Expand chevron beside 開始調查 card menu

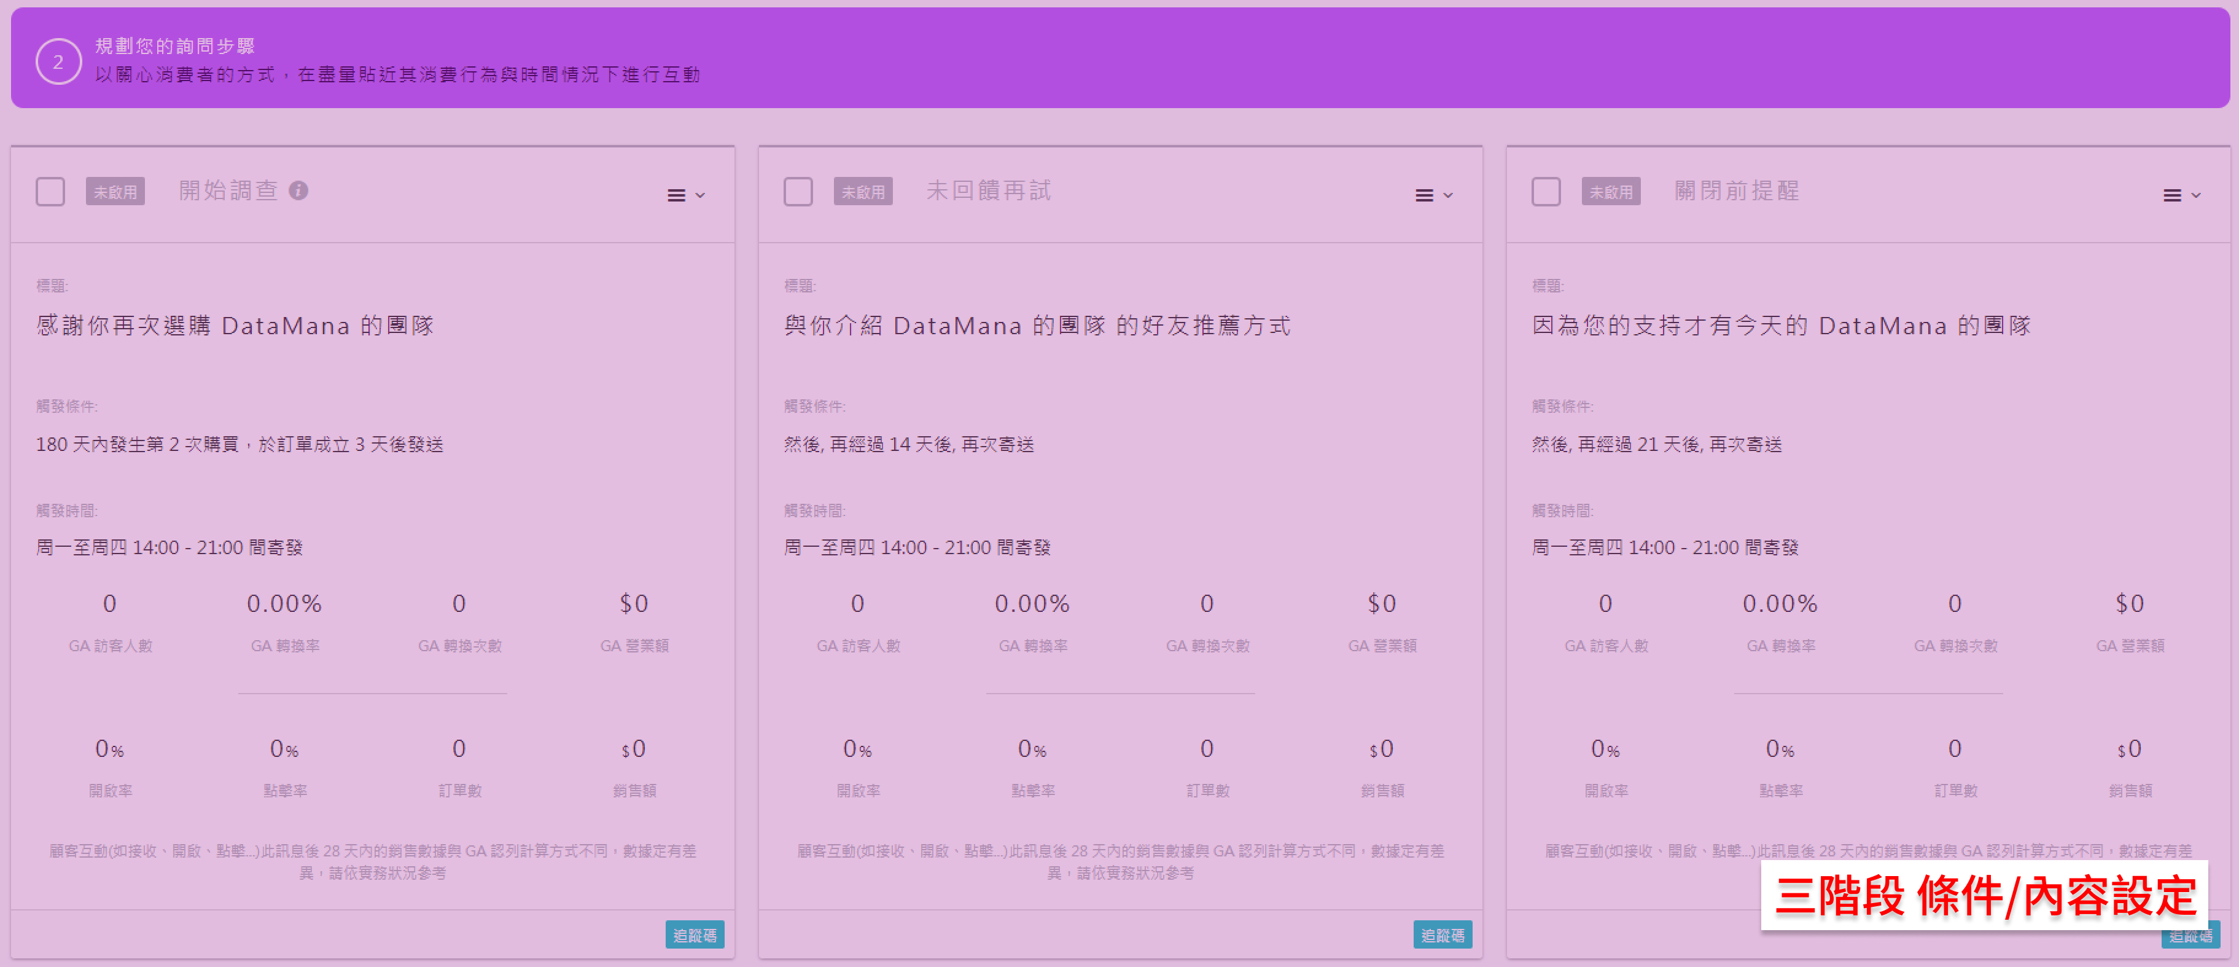pos(701,195)
